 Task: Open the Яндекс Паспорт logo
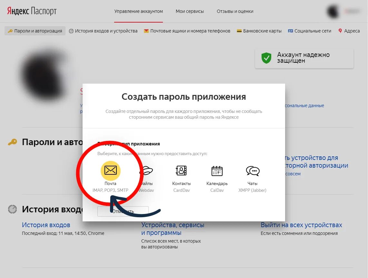[x=32, y=11]
